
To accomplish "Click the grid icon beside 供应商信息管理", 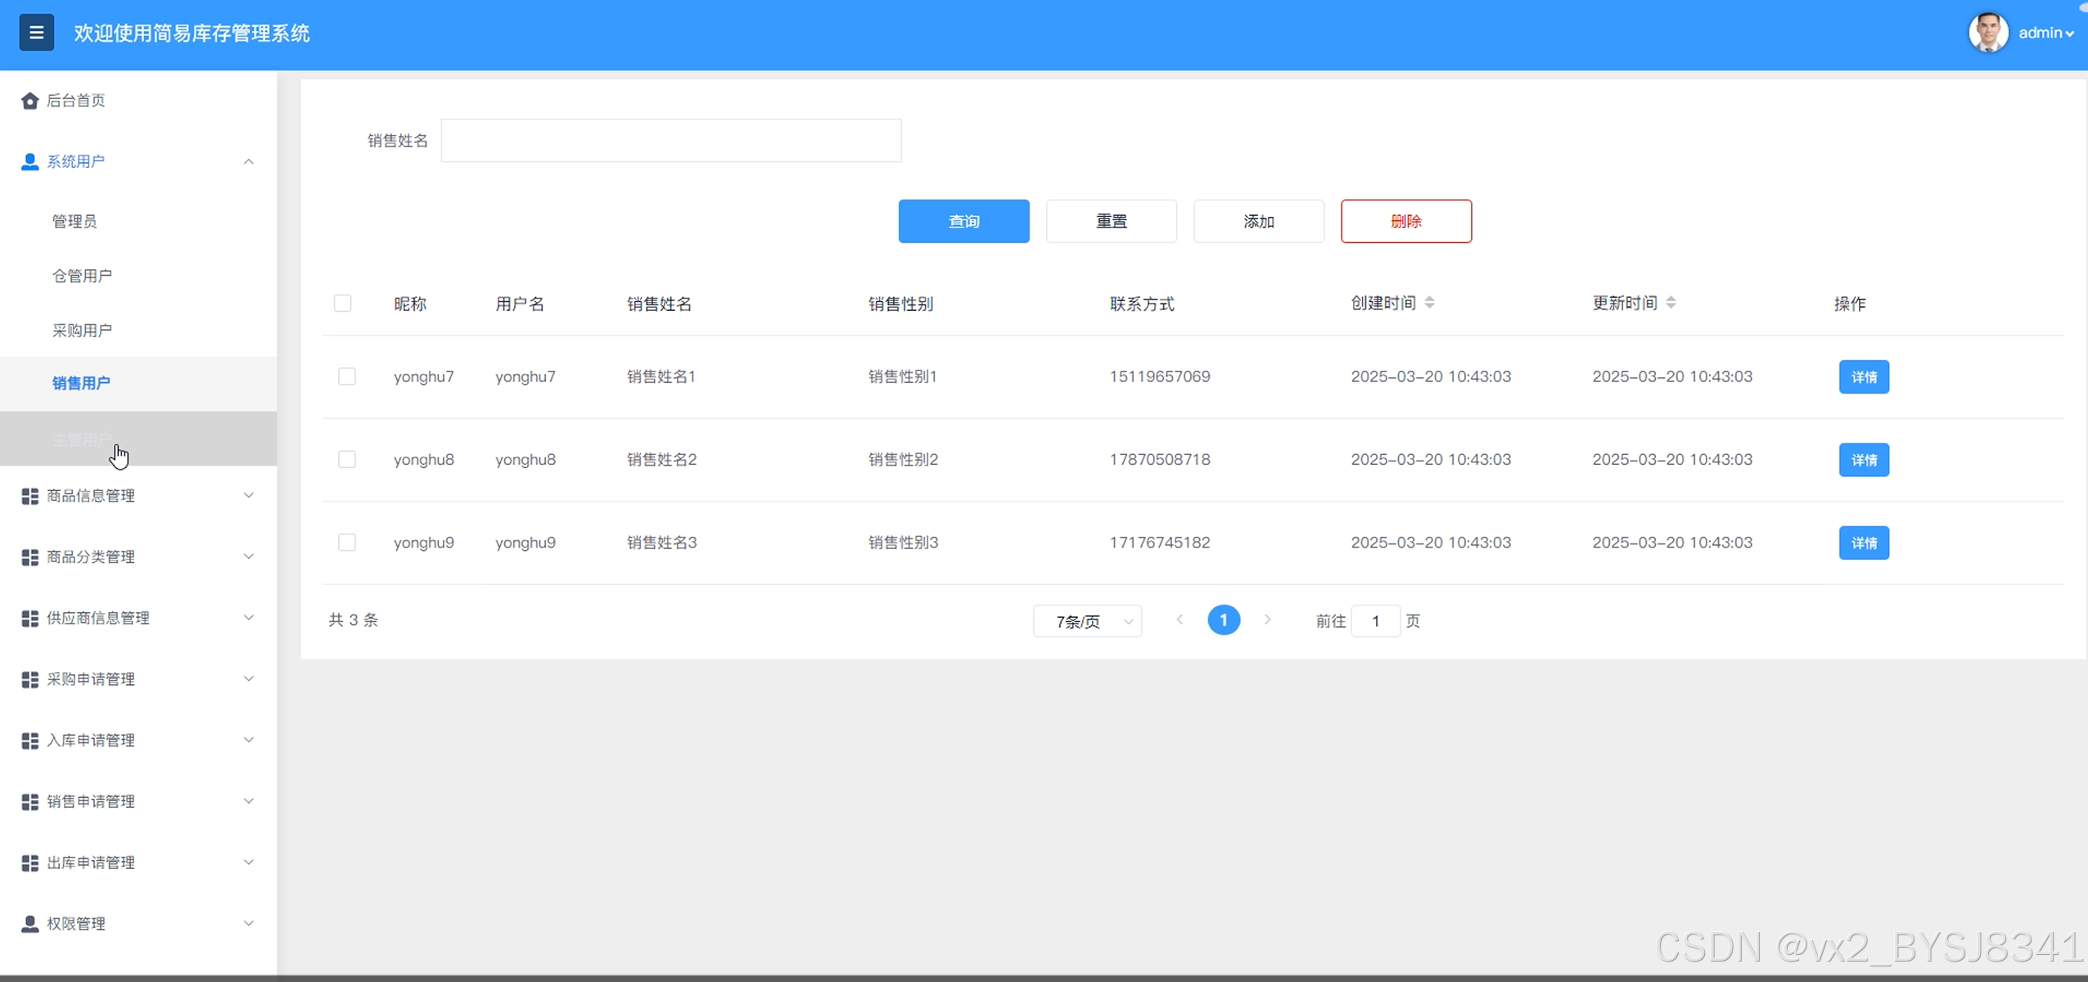I will point(30,619).
